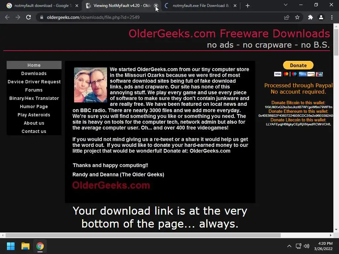This screenshot has height=254, width=339.
Task: Minimize the Chrome window
Action: point(301,5)
